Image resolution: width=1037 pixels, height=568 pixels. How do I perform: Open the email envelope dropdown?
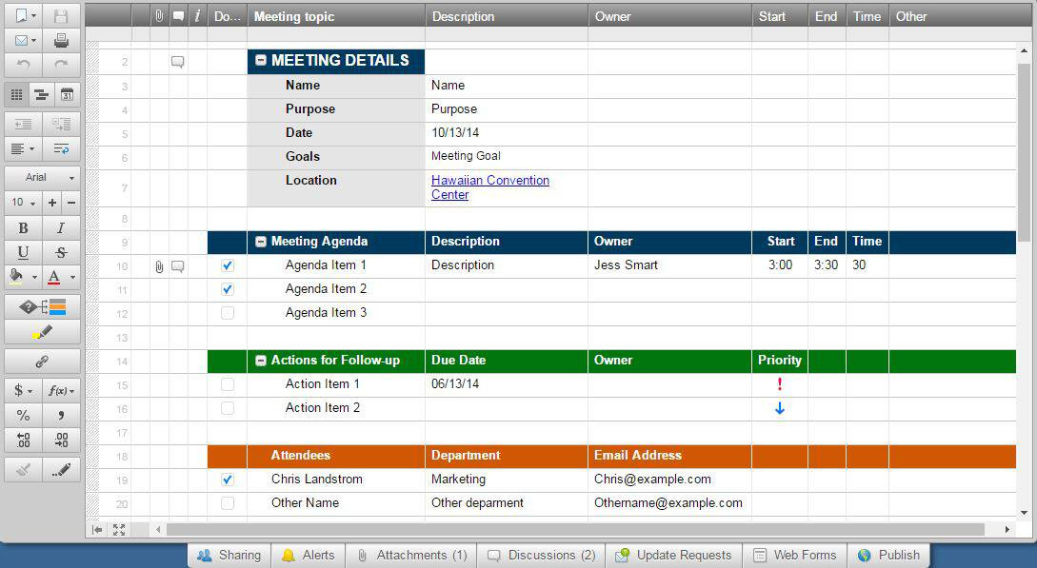[25, 40]
